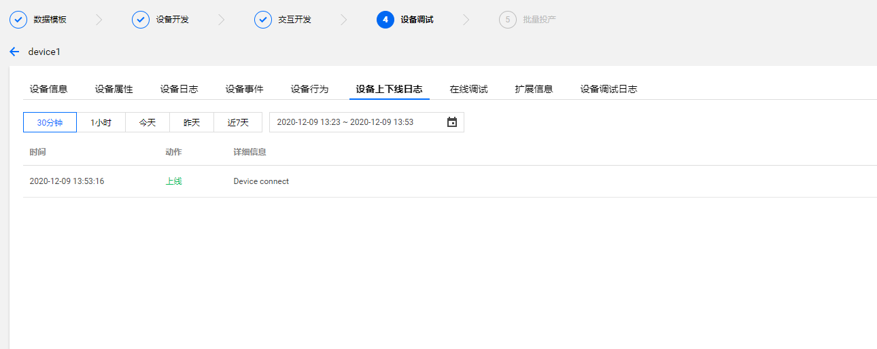The image size is (877, 349).
Task: Click the 交互开发 step checkmark circle
Action: (263, 20)
